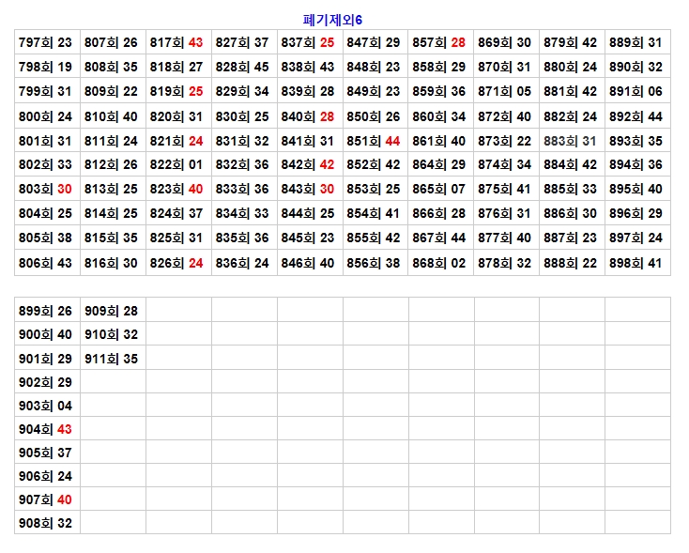Select the 822회 01 cell
This screenshot has width=689, height=553.
pyautogui.click(x=176, y=164)
